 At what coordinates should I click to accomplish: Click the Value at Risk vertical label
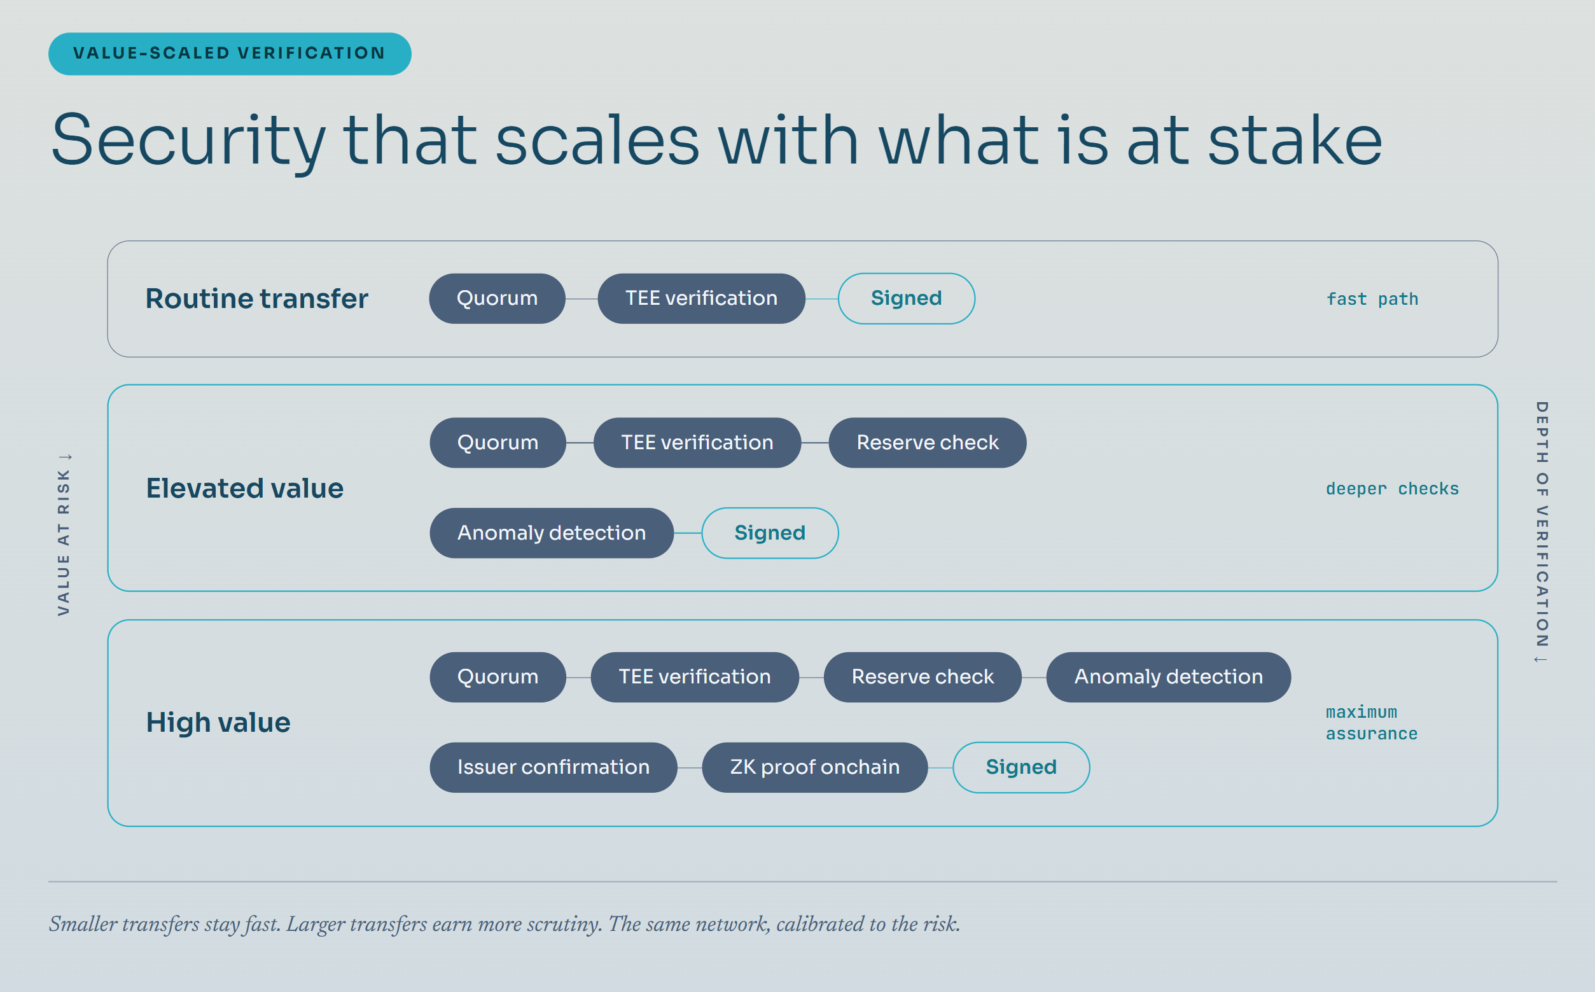[64, 534]
